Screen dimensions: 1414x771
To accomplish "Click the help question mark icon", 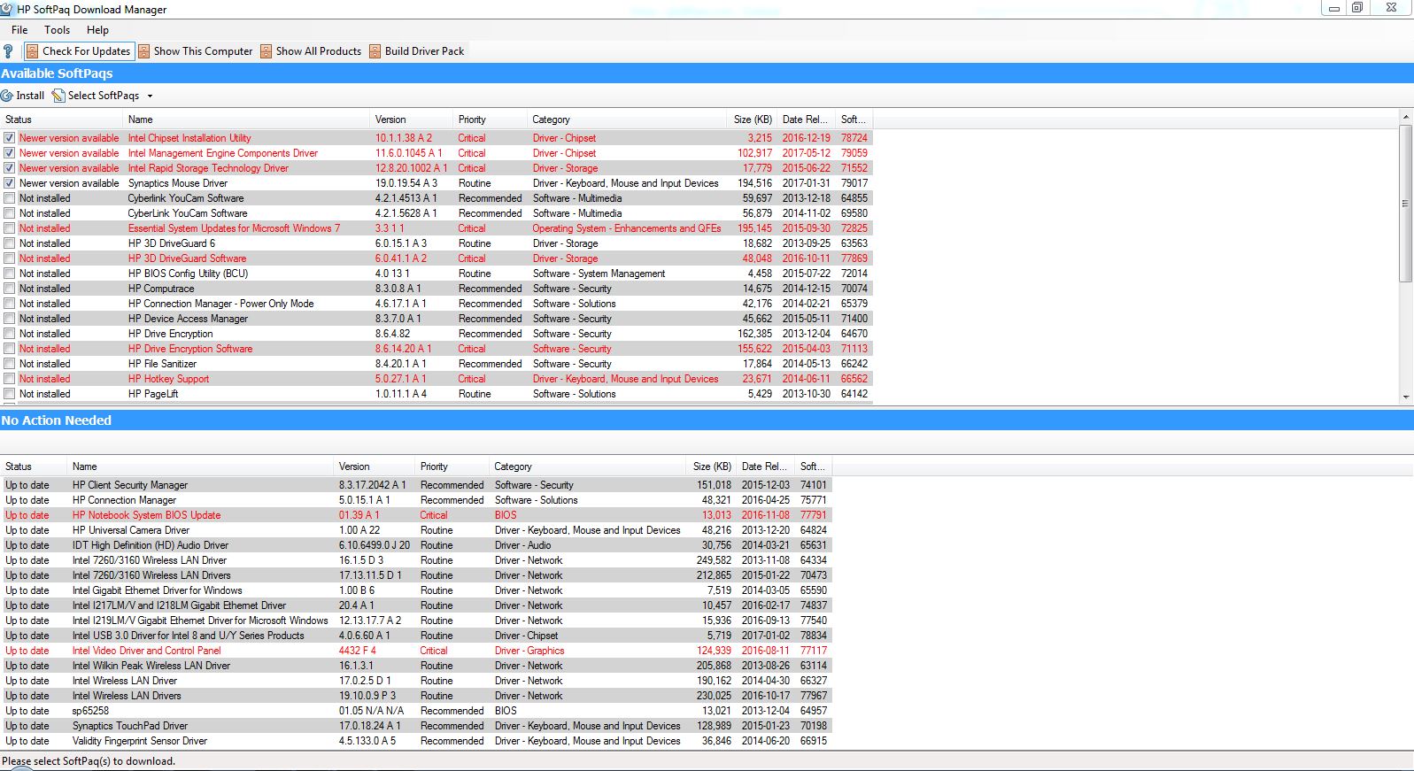I will [8, 51].
